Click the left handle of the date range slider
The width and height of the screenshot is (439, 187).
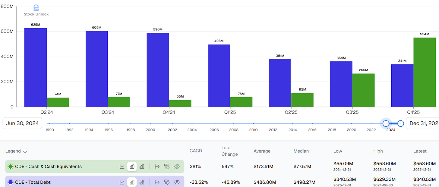(386, 123)
